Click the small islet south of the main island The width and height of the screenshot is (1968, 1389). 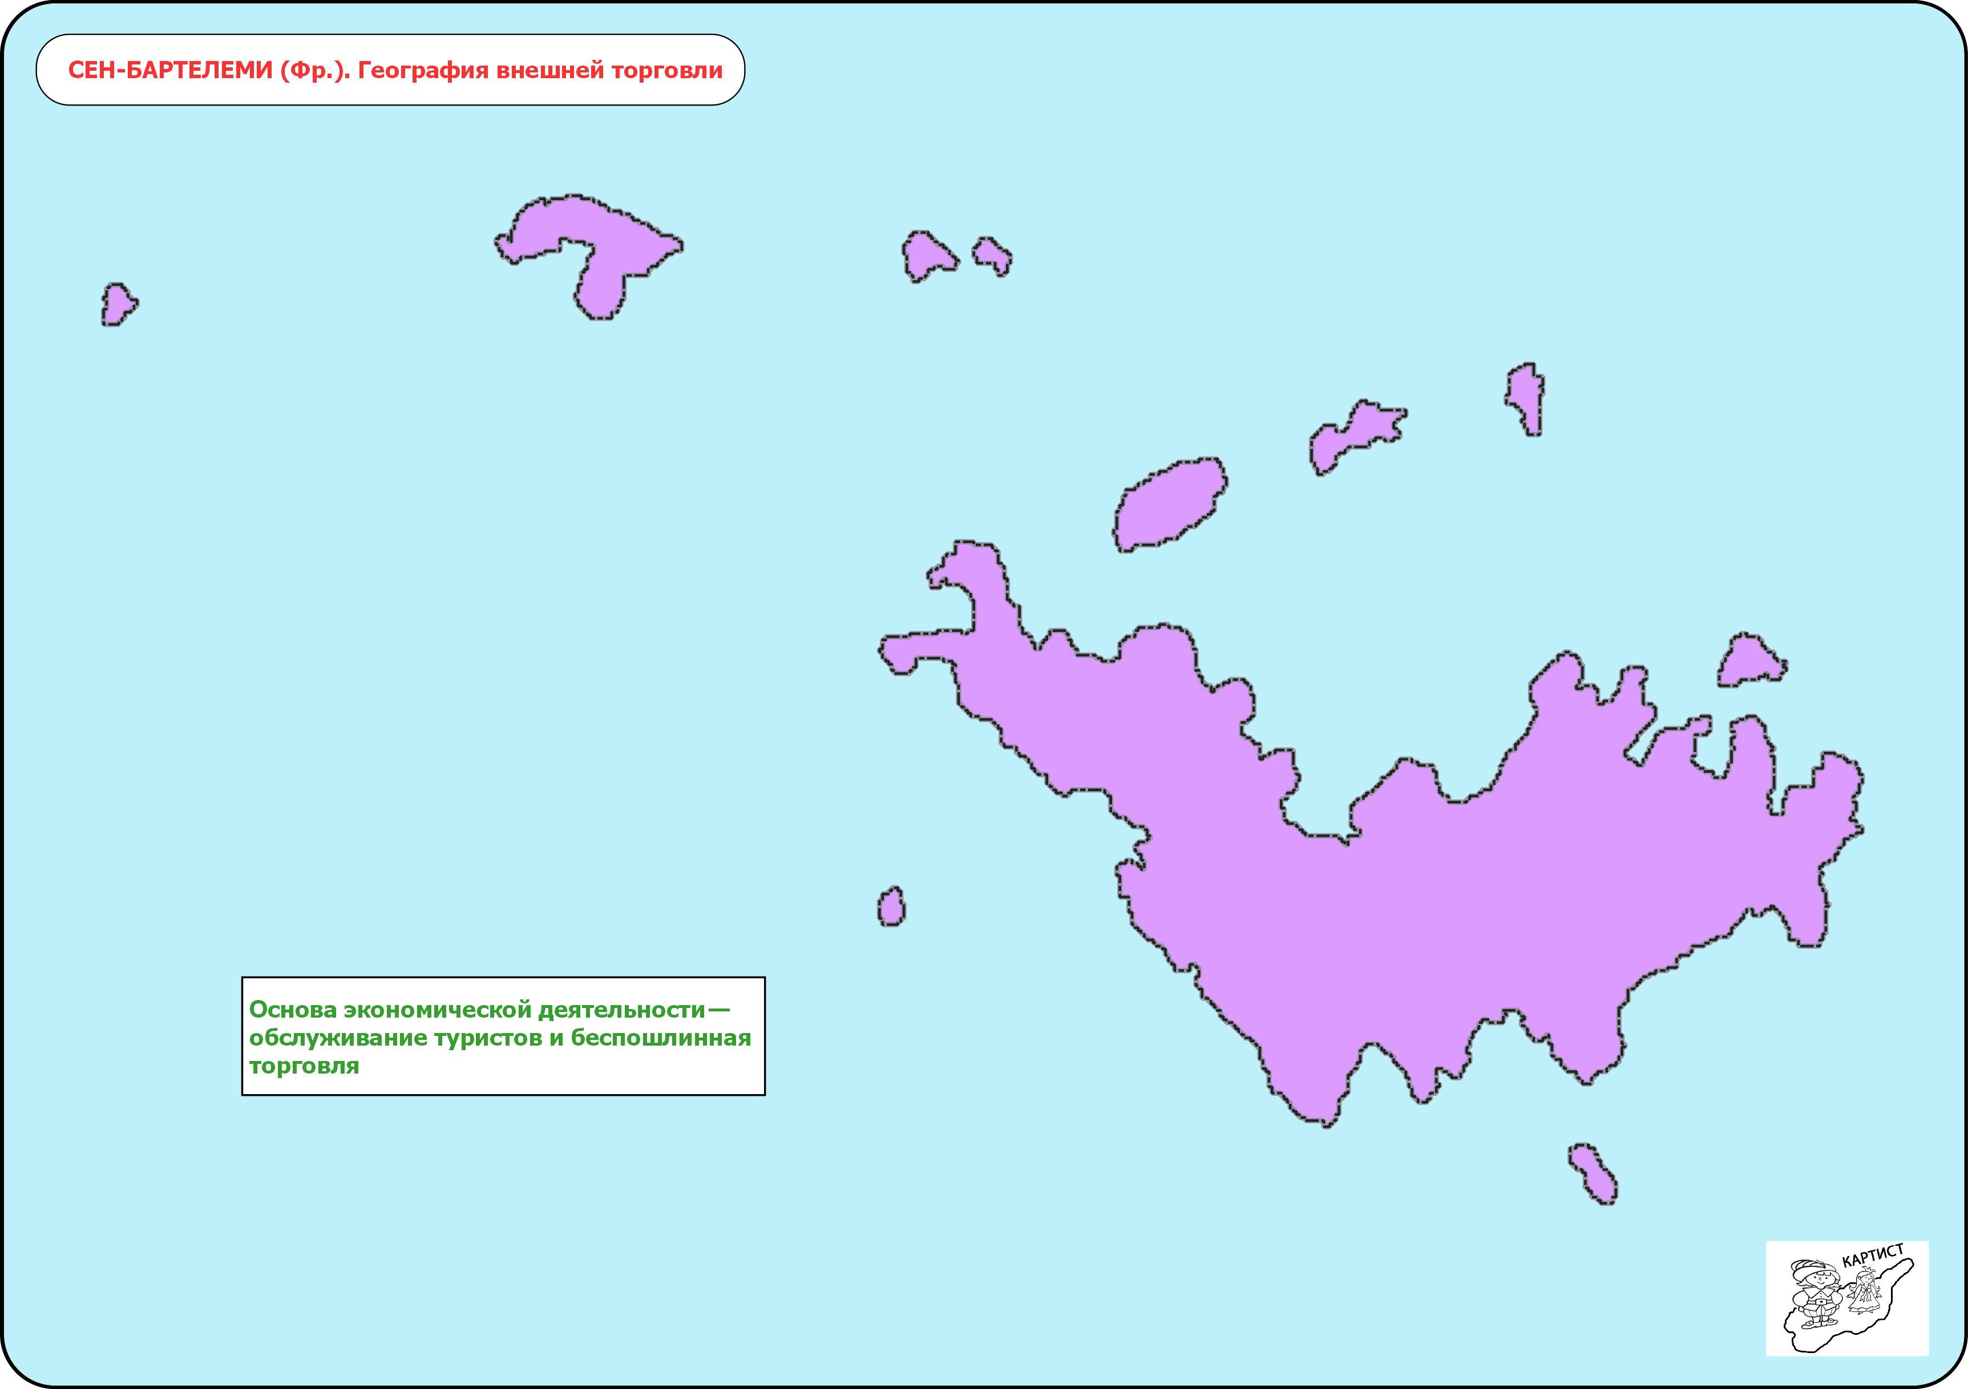tap(1593, 1174)
